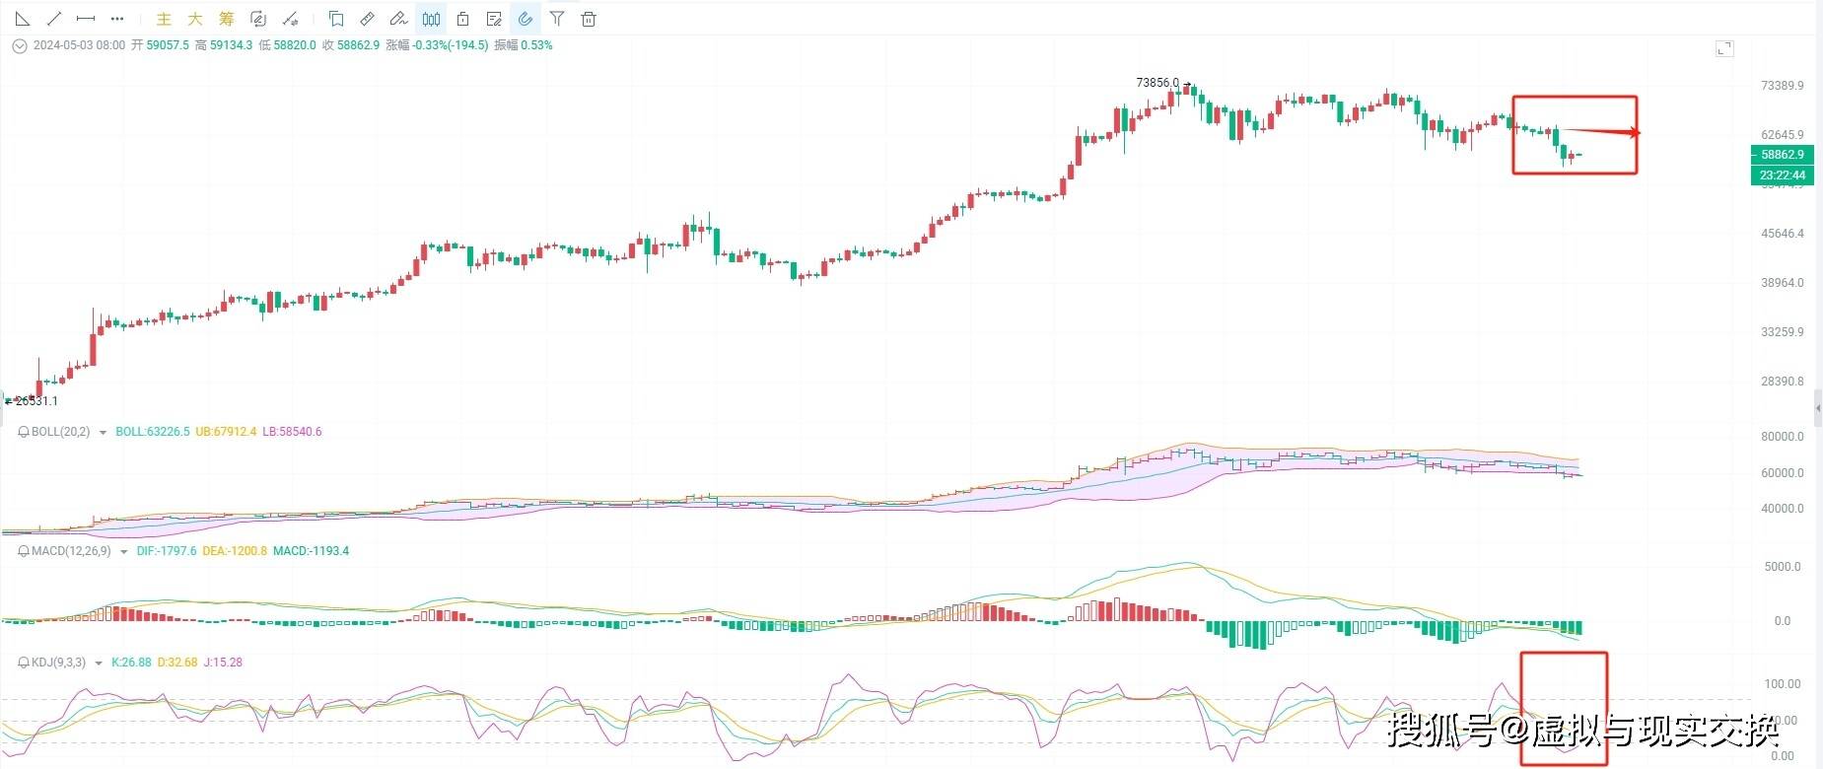
Task: Click the D:32.68 value
Action: pyautogui.click(x=177, y=663)
